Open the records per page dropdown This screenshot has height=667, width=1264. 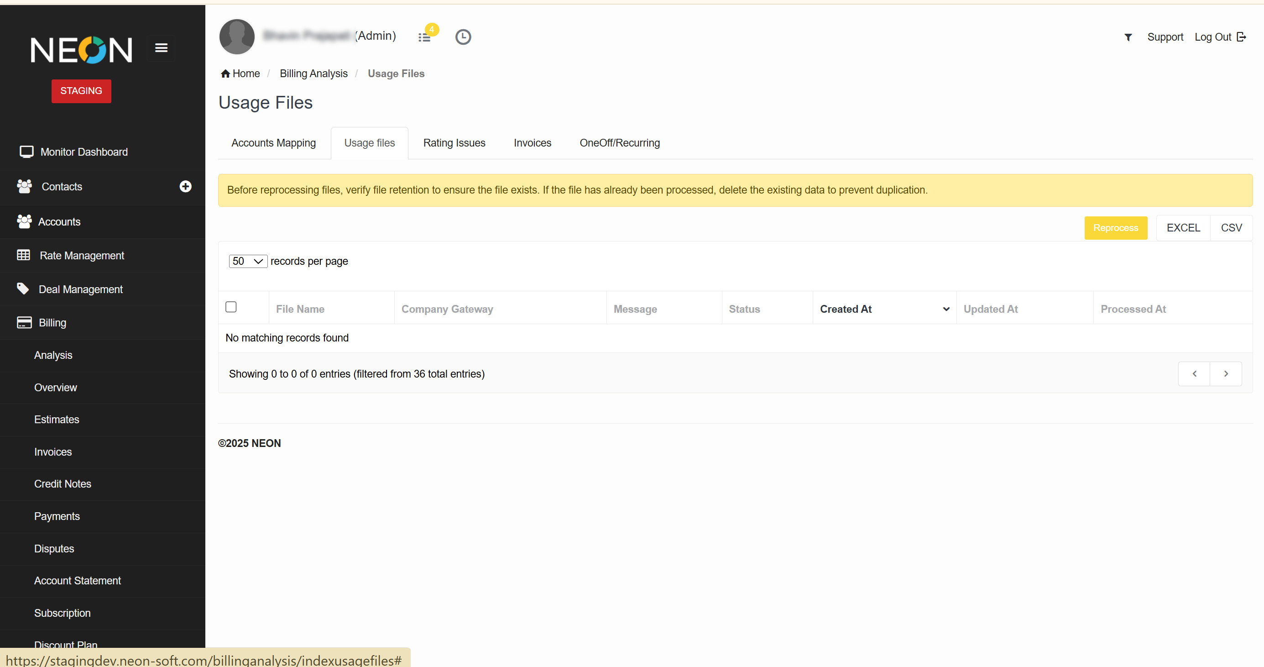[248, 261]
